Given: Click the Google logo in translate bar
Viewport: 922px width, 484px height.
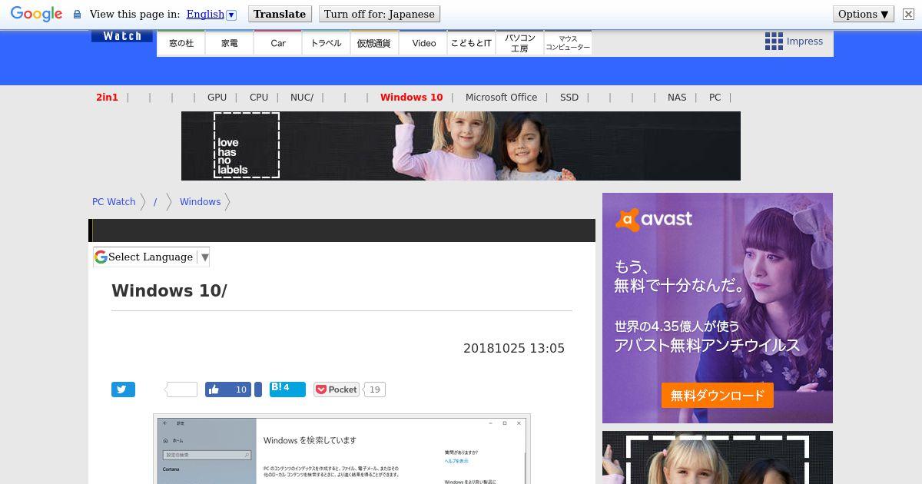Looking at the screenshot, I should [36, 14].
